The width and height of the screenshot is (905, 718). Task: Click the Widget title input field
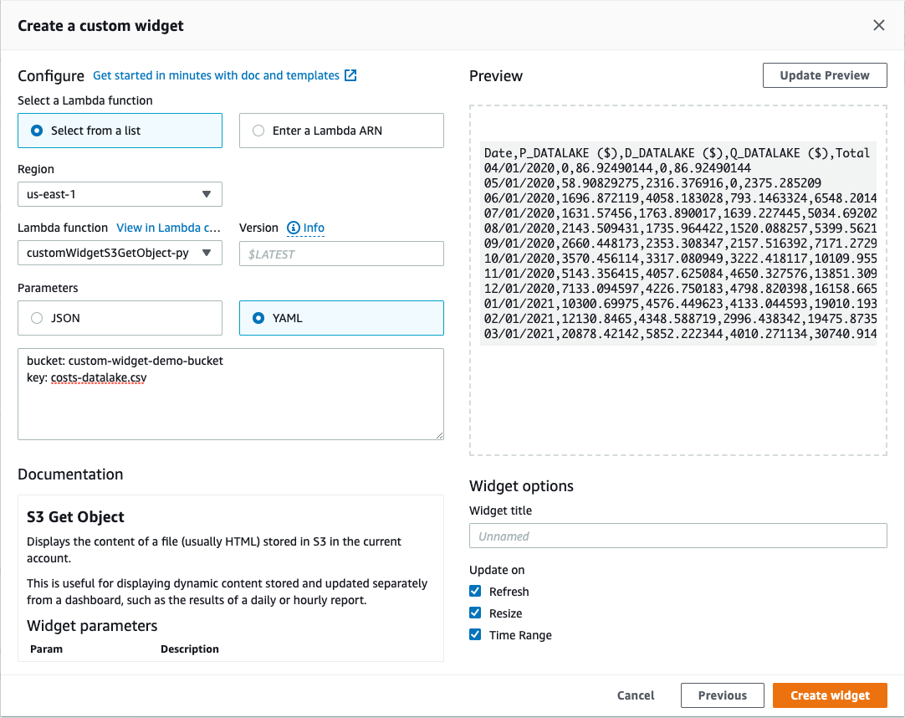[677, 536]
